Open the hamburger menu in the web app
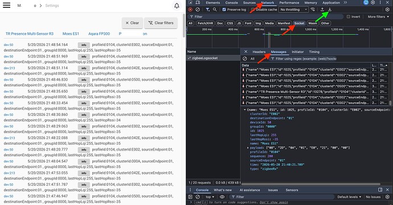The width and height of the screenshot is (393, 205). (6, 5)
